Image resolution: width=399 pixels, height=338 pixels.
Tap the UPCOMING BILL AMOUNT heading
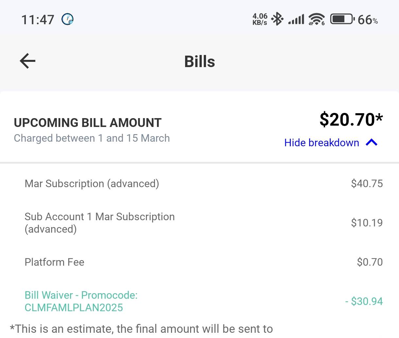pyautogui.click(x=88, y=123)
